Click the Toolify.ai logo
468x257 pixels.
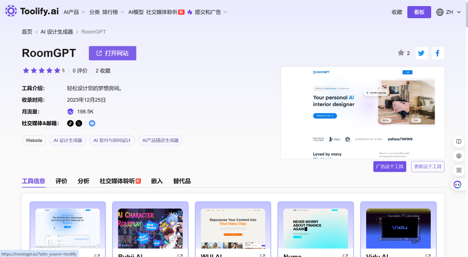(x=32, y=11)
